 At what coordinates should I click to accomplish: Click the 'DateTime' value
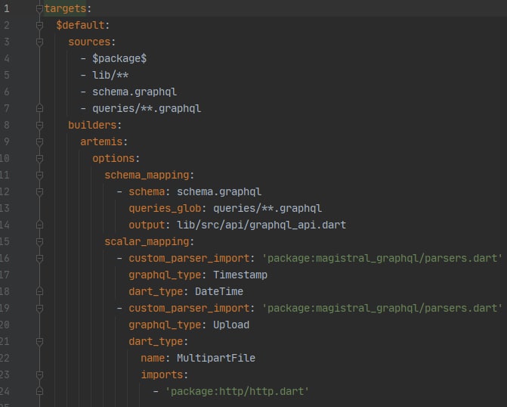coord(219,291)
